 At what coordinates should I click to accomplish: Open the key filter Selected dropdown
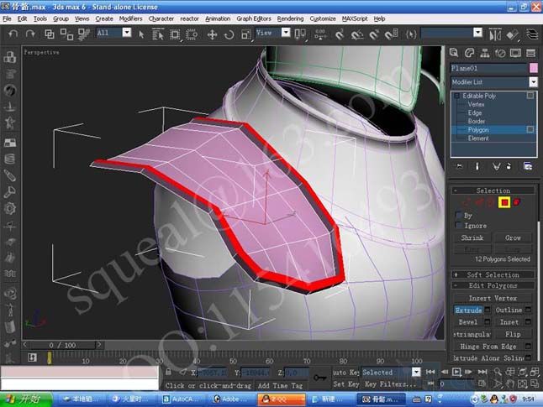(x=416, y=372)
